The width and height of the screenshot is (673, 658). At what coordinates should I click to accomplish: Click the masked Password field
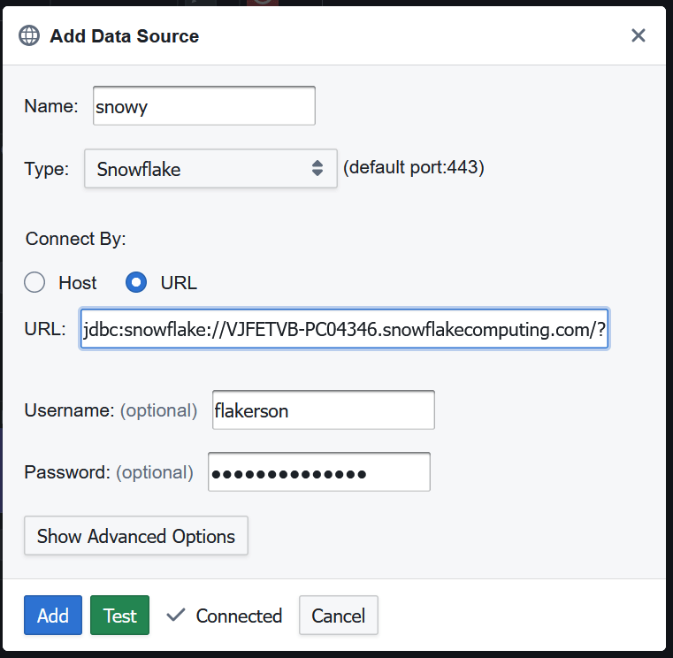pos(318,472)
